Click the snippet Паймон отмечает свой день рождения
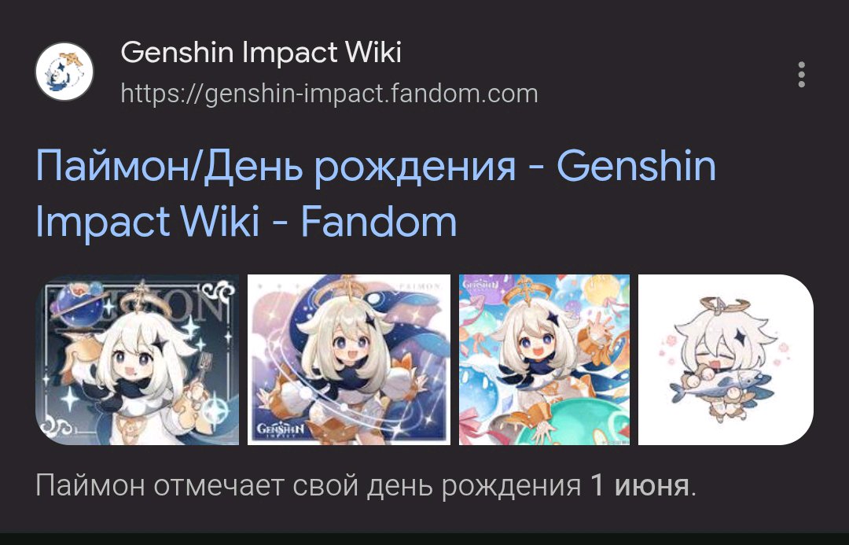 [x=308, y=485]
